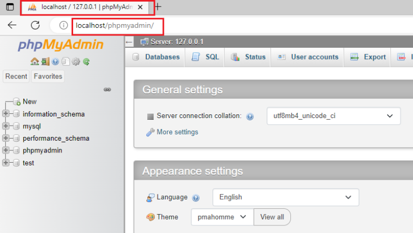Open navigation panel settings gear icon
The height and width of the screenshot is (233, 413).
[x=76, y=62]
